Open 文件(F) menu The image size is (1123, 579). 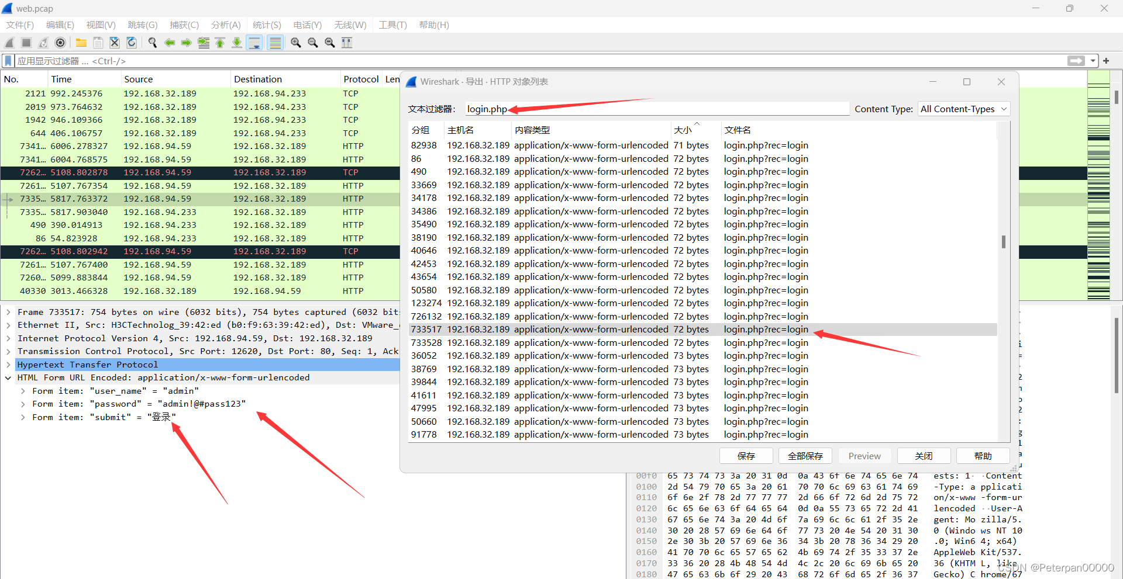click(20, 25)
